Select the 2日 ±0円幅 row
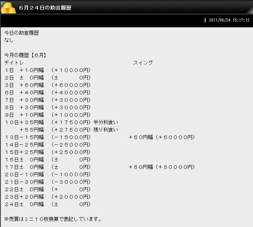 (x=47, y=78)
